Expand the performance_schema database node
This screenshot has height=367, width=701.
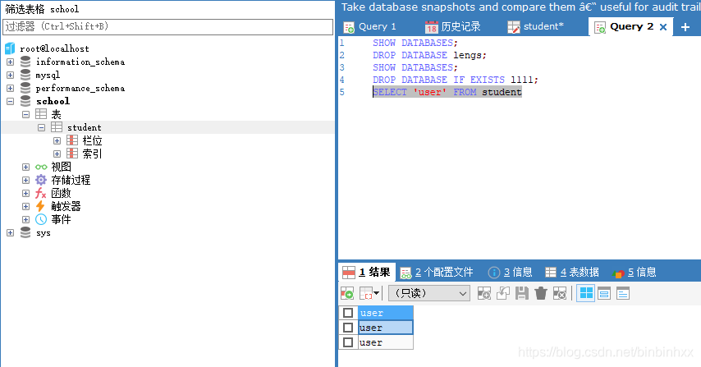11,88
